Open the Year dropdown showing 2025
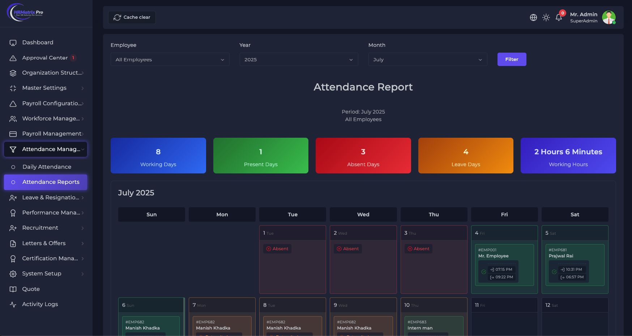Image resolution: width=632 pixels, height=336 pixels. click(299, 59)
